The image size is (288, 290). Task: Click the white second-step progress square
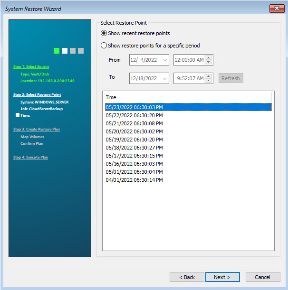(65, 51)
